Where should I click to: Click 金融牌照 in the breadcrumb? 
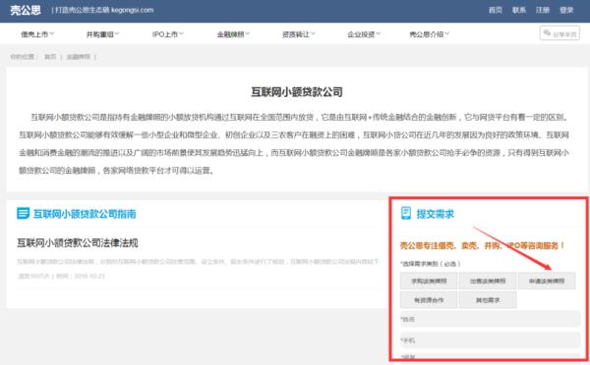[x=79, y=57]
